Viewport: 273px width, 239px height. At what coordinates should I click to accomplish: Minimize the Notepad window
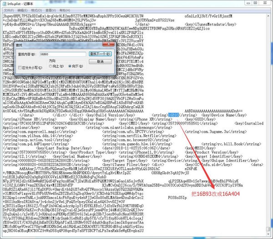point(248,3)
